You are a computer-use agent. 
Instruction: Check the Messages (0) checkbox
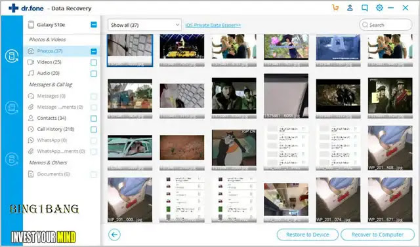tap(94, 96)
